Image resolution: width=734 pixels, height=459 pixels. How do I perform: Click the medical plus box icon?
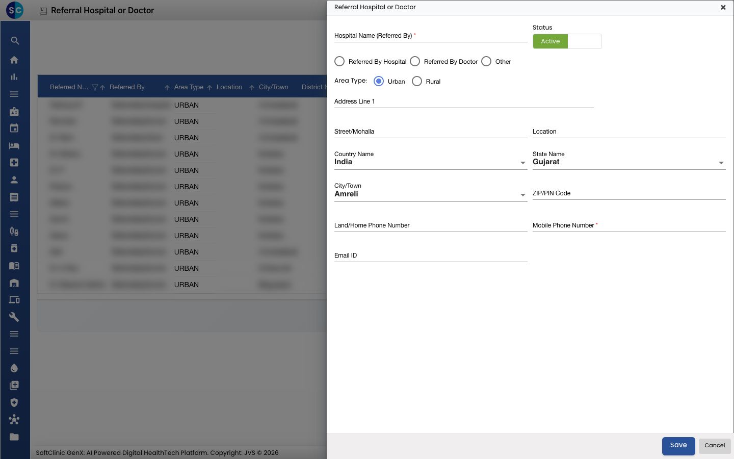[x=14, y=162]
